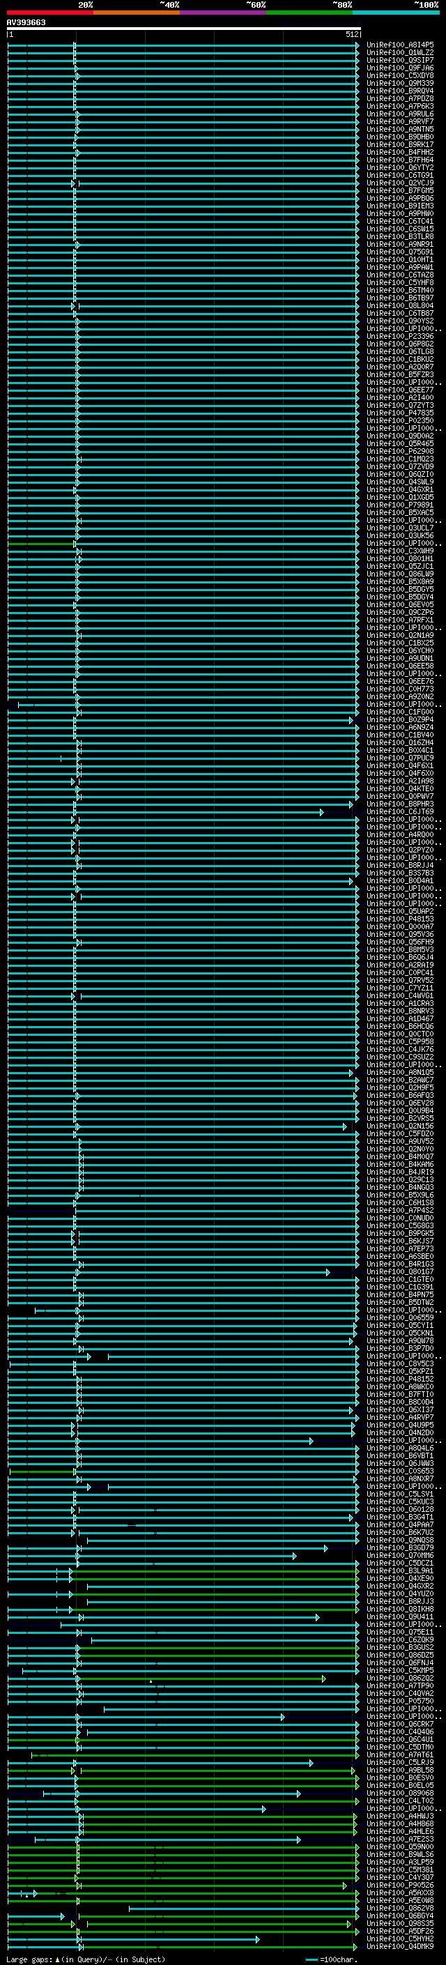Click hit UniRef100_P62908
This screenshot has width=446, height=1965.
(400, 451)
